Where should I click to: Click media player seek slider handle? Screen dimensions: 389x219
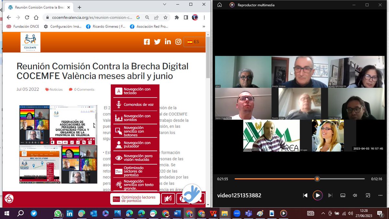(317, 179)
